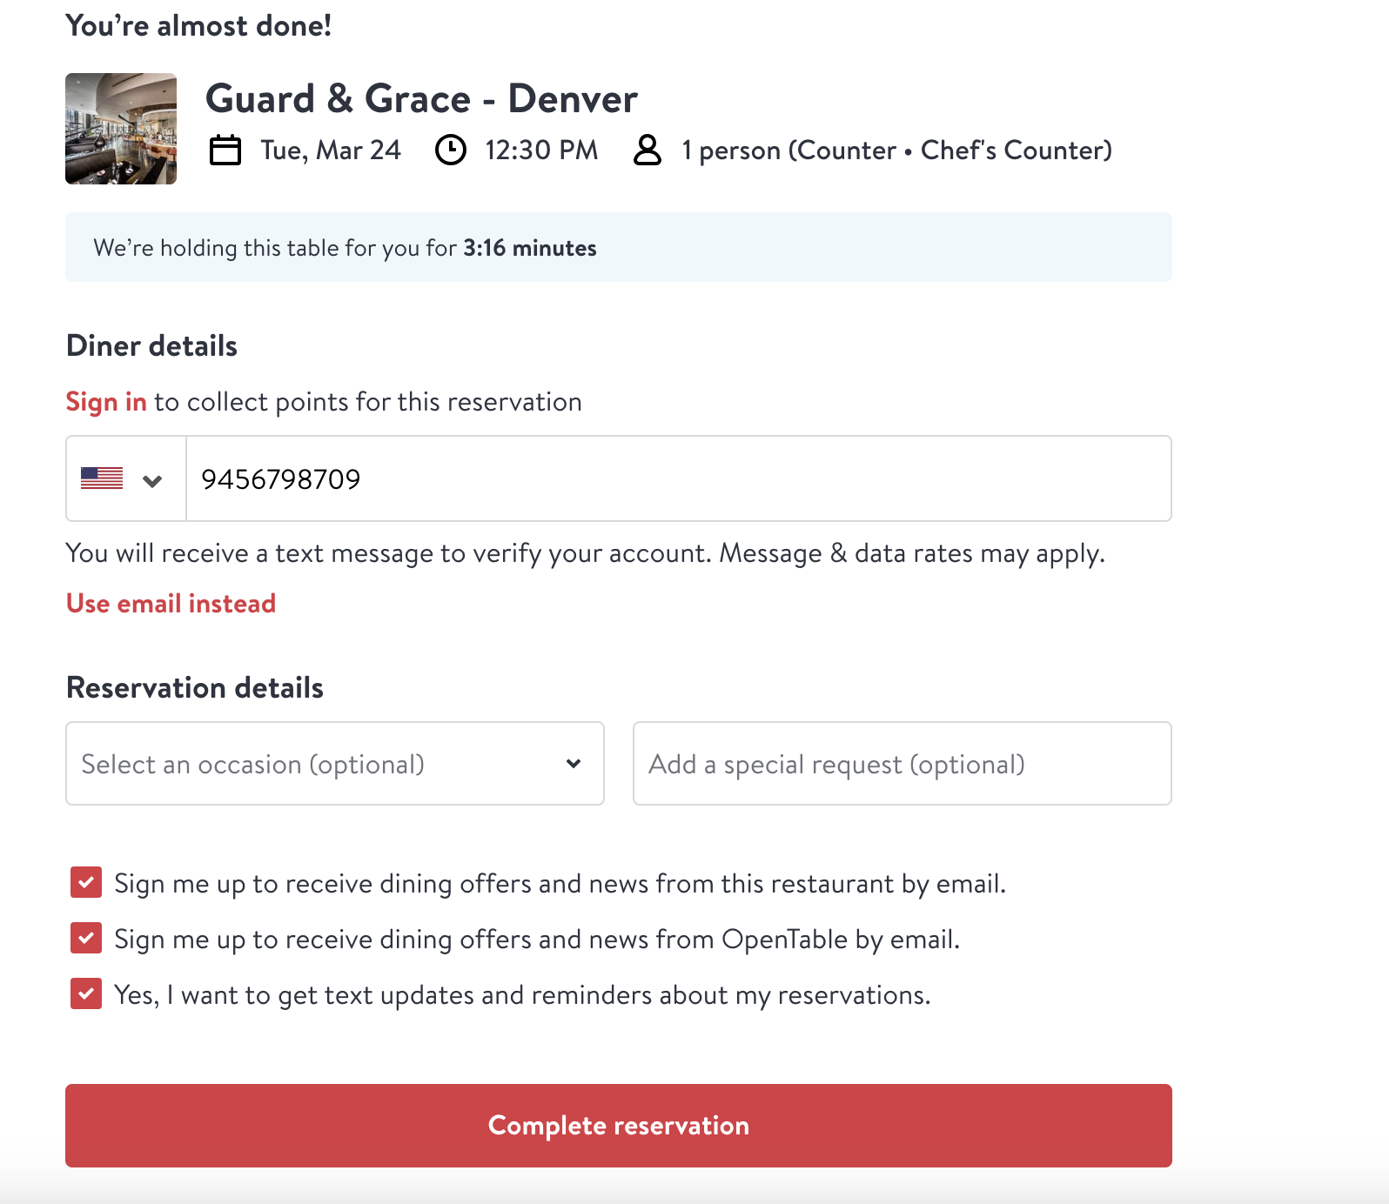Click the Guard & Grace restaurant thumbnail
This screenshot has height=1204, width=1389.
(121, 129)
